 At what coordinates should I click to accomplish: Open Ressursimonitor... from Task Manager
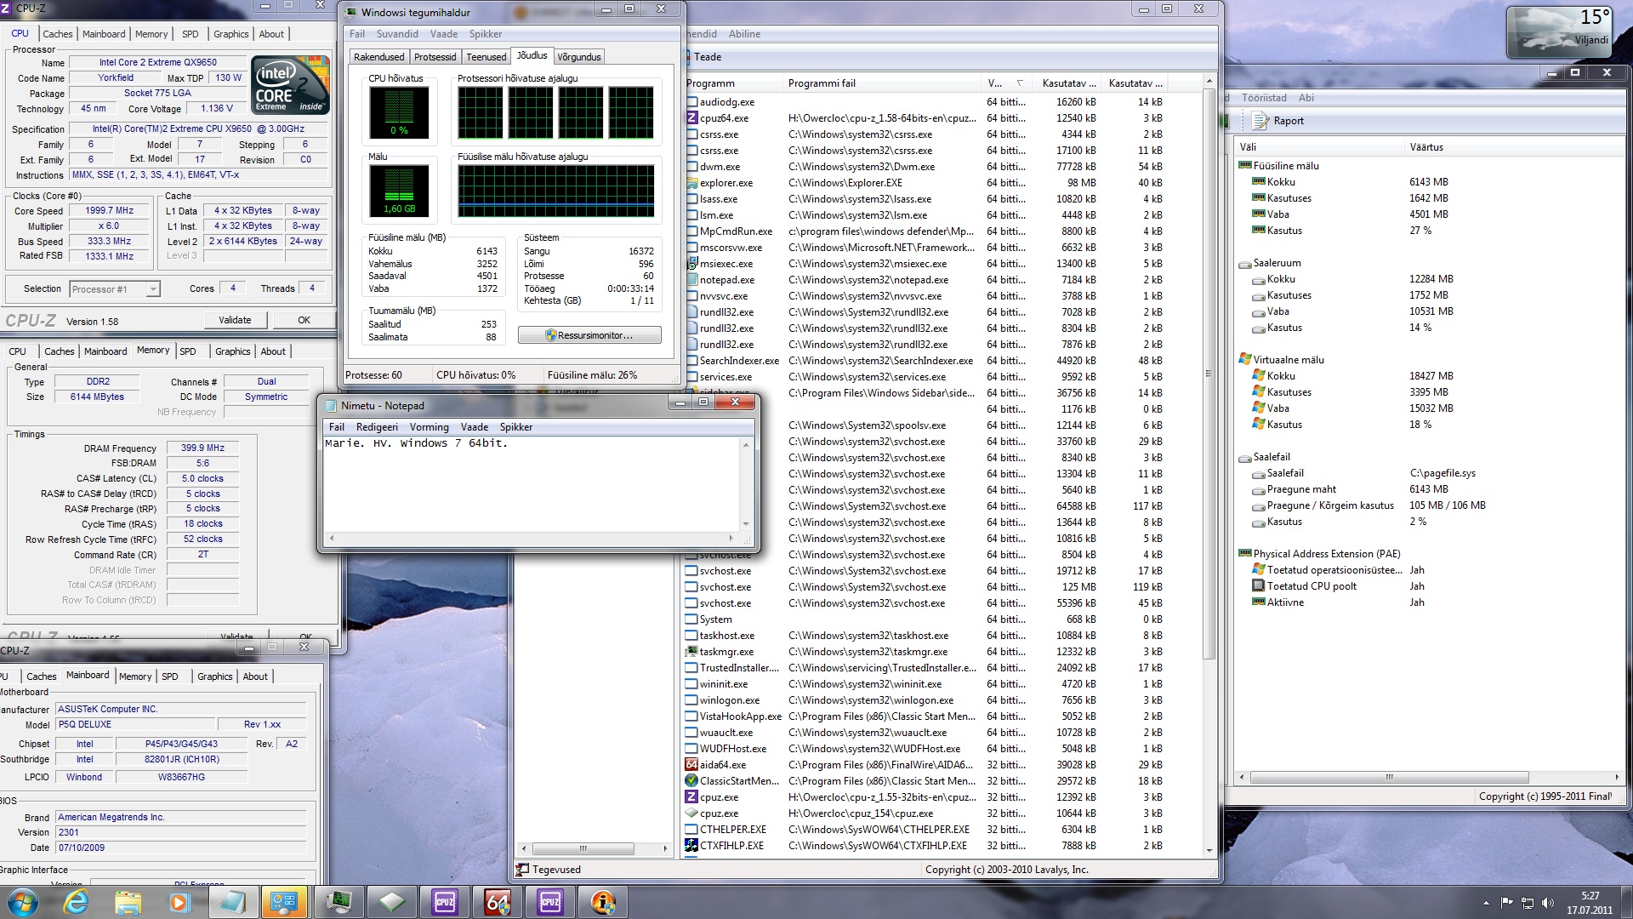(x=589, y=335)
